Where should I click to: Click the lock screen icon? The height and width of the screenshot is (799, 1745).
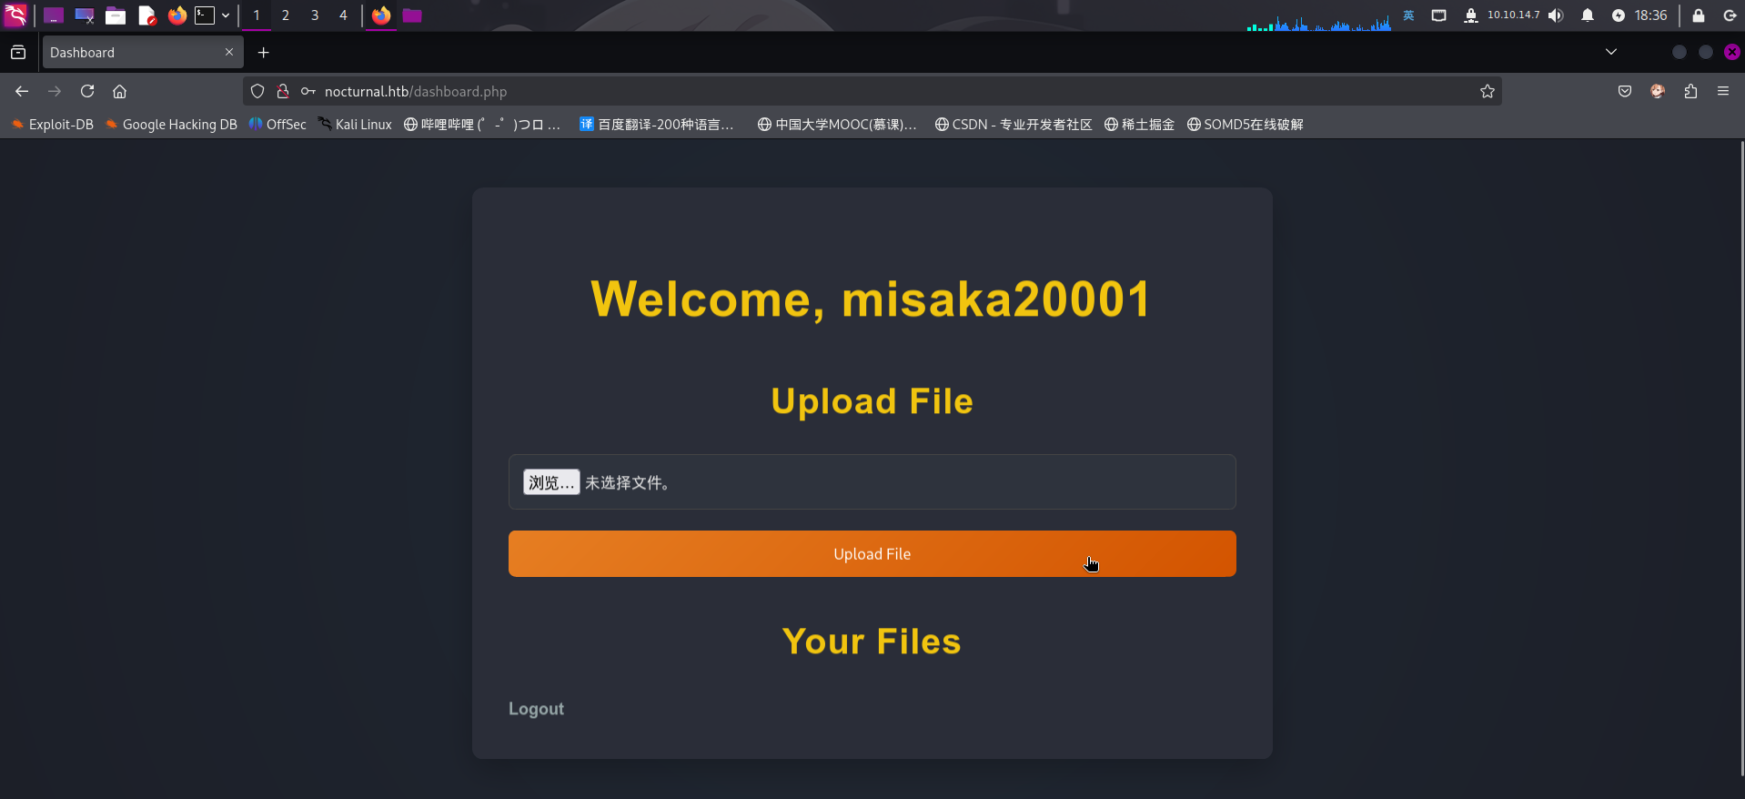coord(1698,15)
